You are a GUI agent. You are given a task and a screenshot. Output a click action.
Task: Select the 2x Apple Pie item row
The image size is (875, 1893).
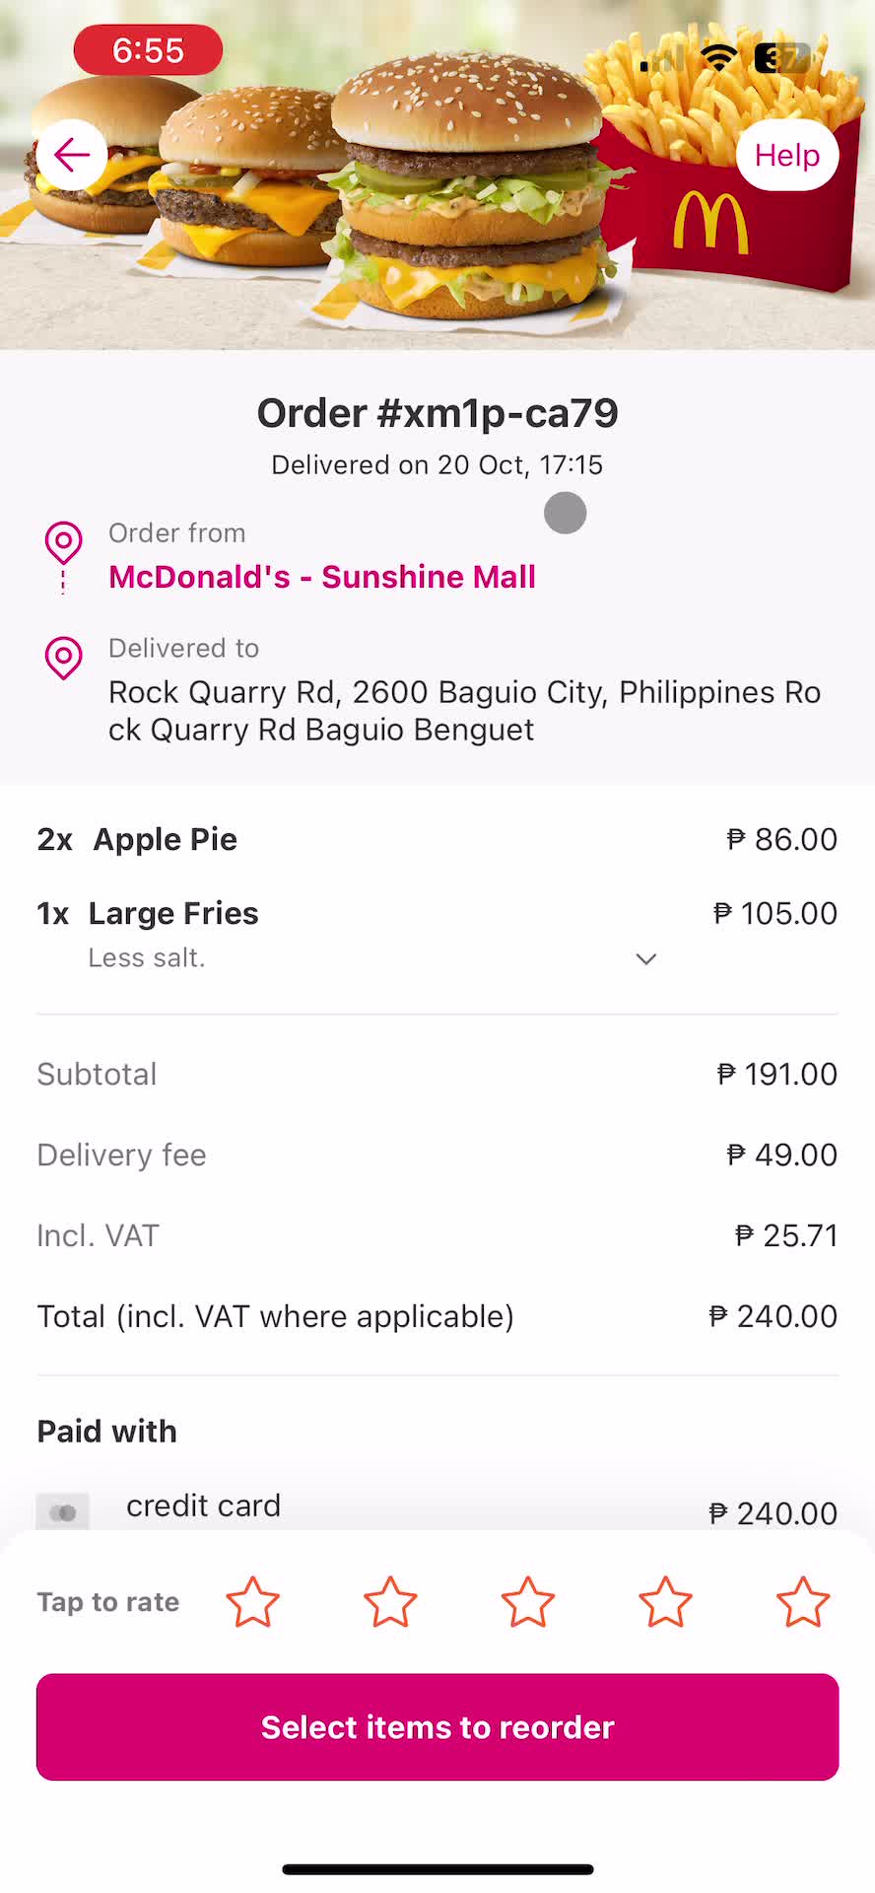coord(437,839)
